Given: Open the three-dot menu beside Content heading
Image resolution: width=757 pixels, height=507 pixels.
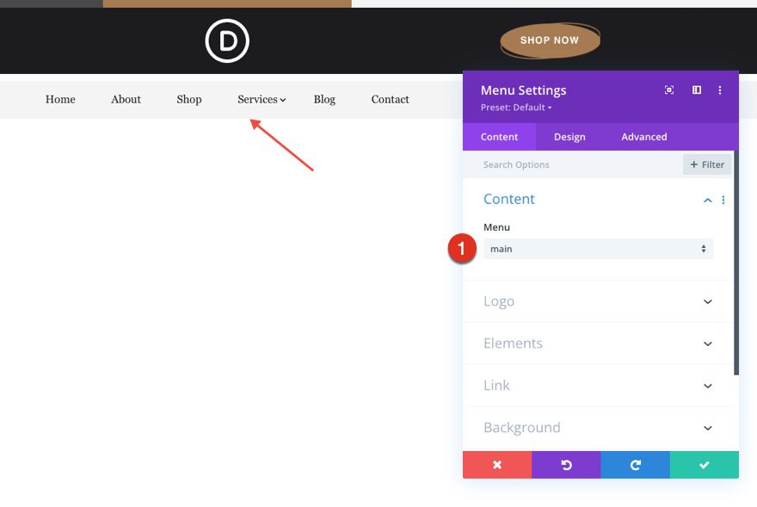Looking at the screenshot, I should (723, 200).
